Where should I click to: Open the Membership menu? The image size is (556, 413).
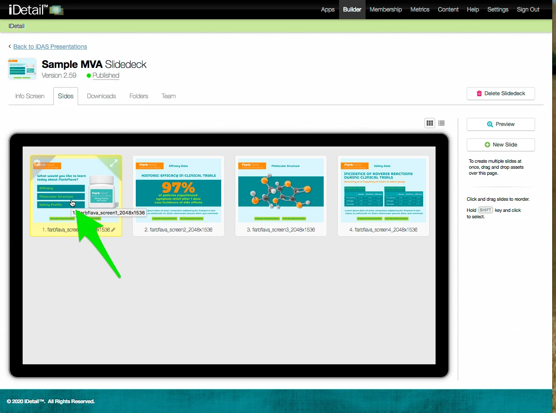tap(386, 9)
